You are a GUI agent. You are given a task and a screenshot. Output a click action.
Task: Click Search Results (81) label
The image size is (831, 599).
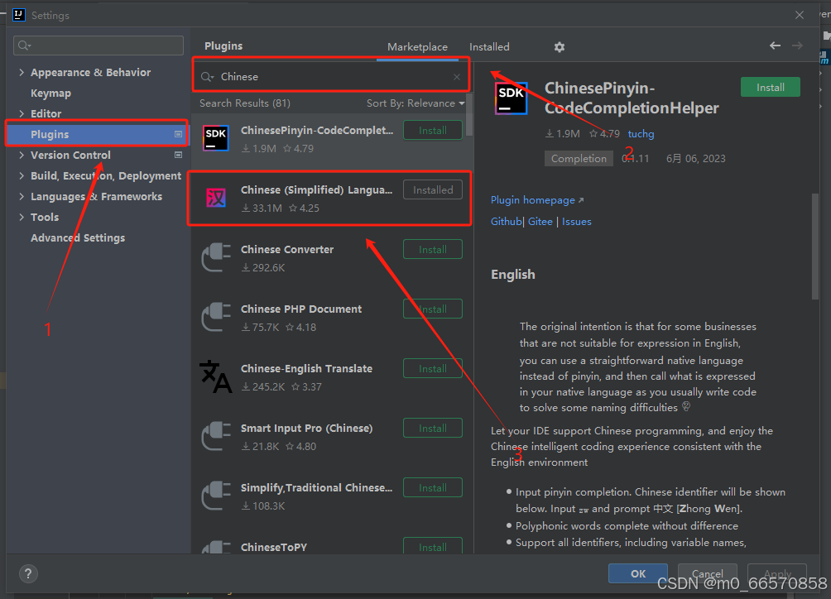click(245, 103)
